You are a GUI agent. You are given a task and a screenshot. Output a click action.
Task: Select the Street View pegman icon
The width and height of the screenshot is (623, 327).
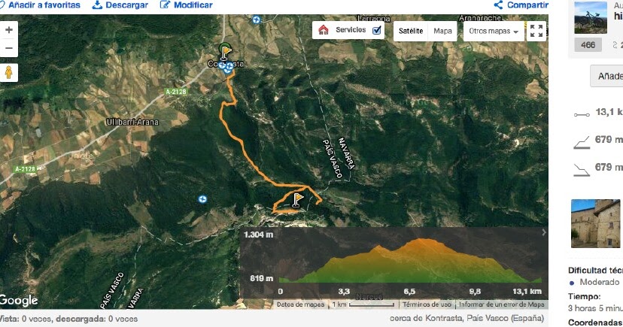pyautogui.click(x=9, y=73)
